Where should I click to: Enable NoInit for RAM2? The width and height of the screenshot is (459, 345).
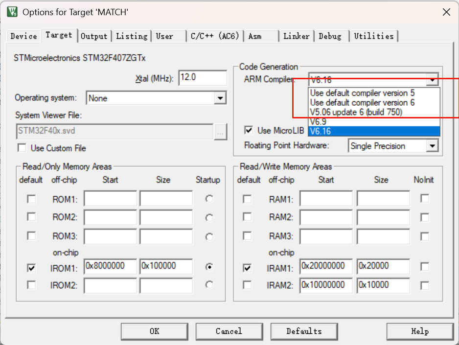(425, 217)
